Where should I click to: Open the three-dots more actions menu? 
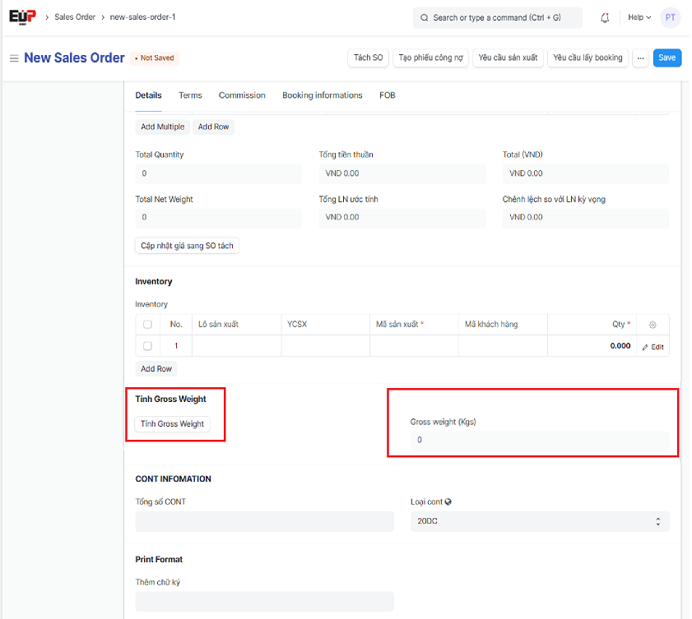pyautogui.click(x=641, y=58)
